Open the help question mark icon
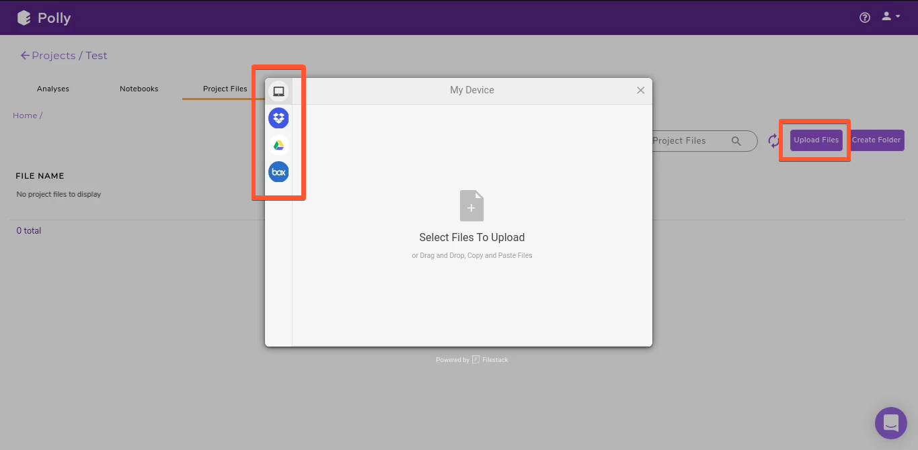 point(864,17)
